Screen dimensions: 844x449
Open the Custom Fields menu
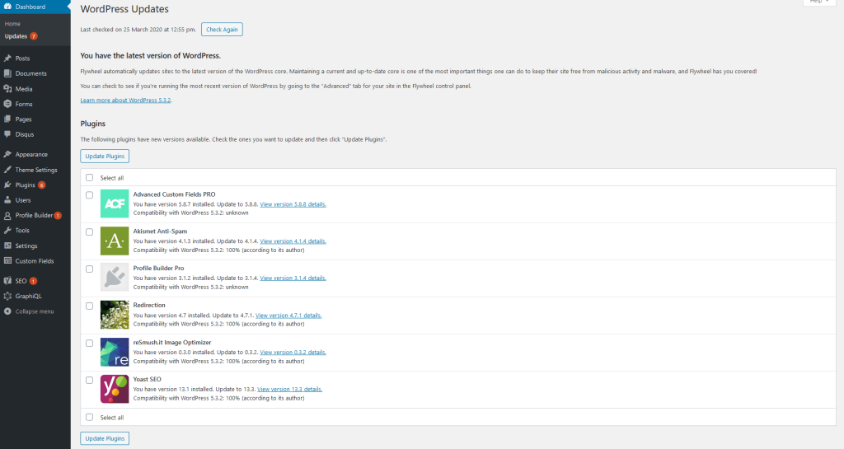coord(35,261)
